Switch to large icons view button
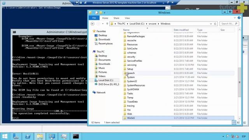249x140 pixels. (238, 122)
